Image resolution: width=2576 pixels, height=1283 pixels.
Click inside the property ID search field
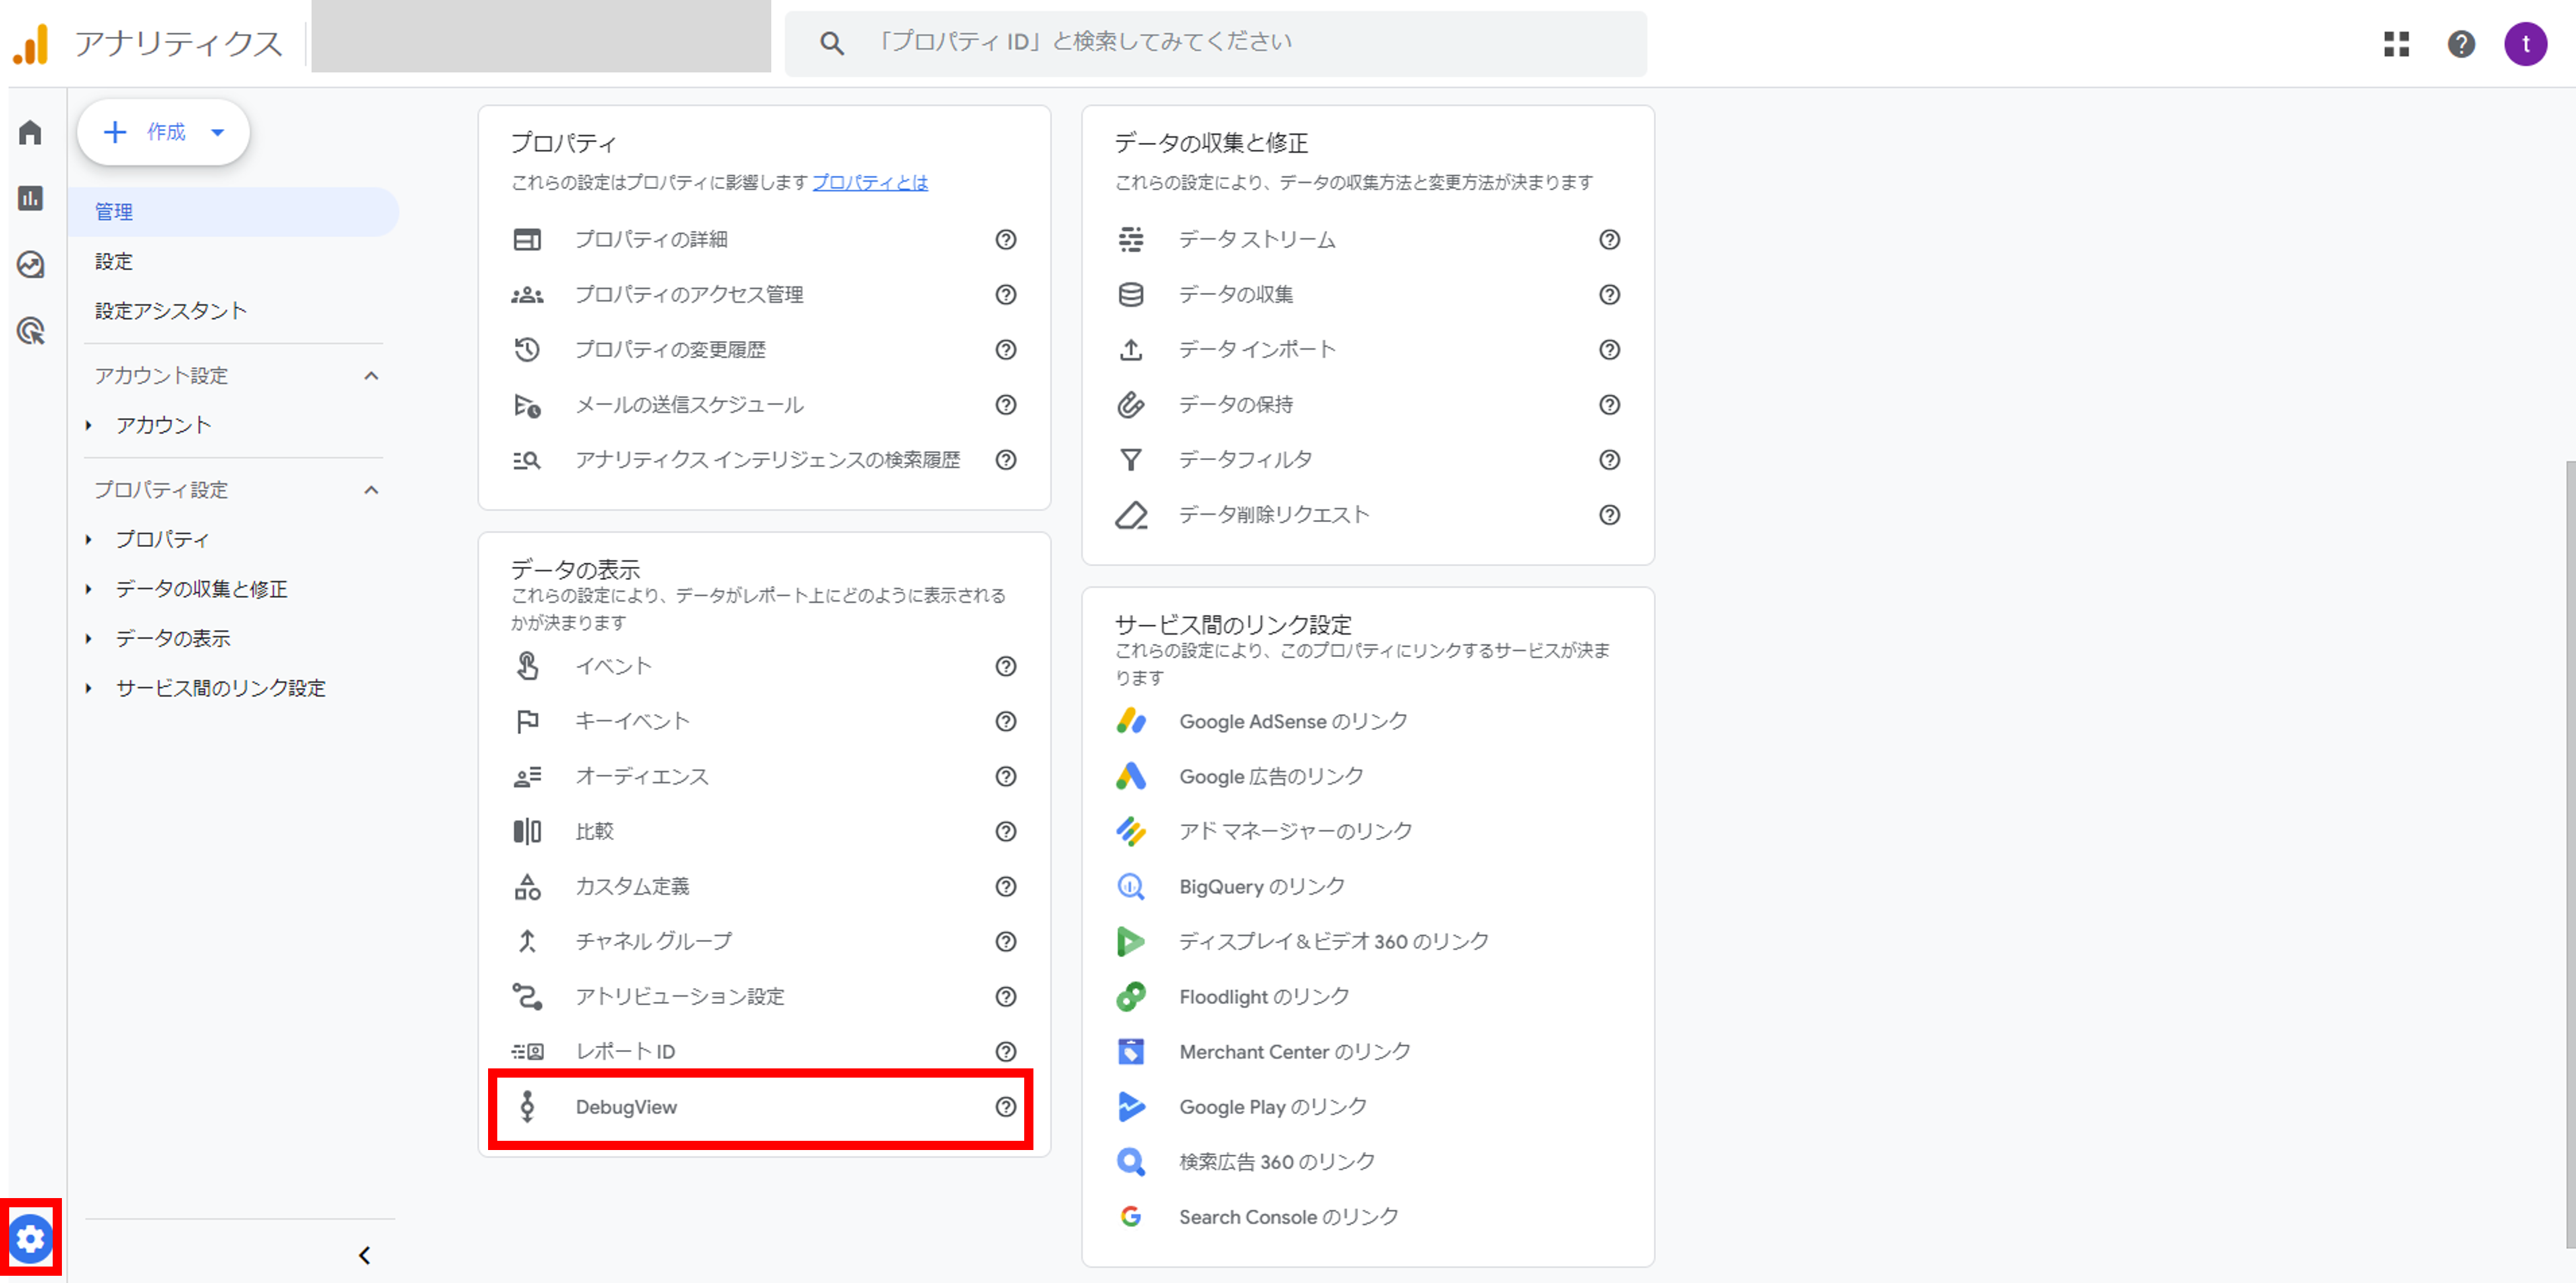click(x=1200, y=43)
